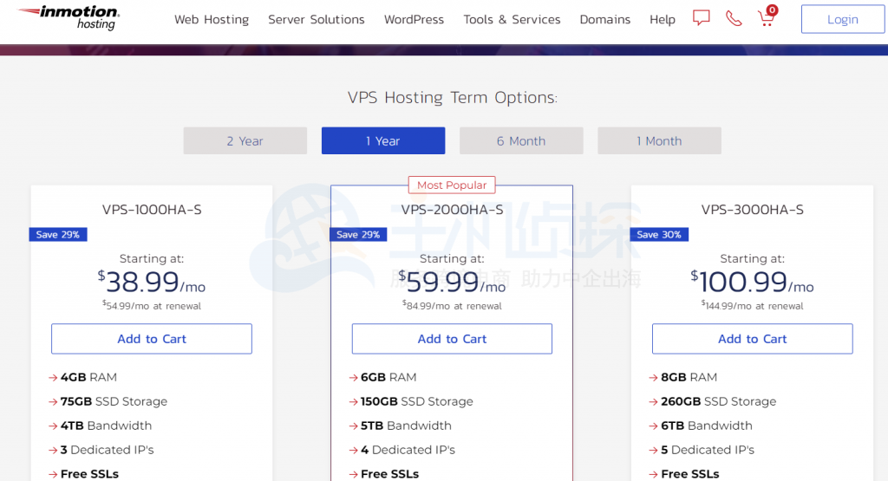This screenshot has height=481, width=888.
Task: Click the Most Popular badge
Action: point(452,185)
